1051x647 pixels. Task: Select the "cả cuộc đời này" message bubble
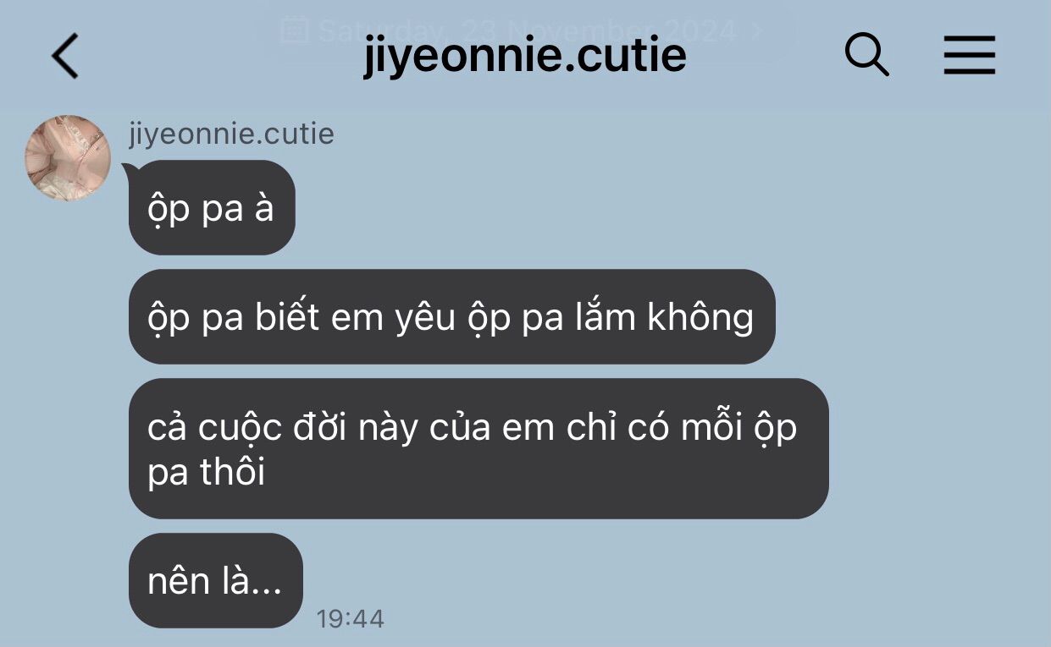click(478, 448)
